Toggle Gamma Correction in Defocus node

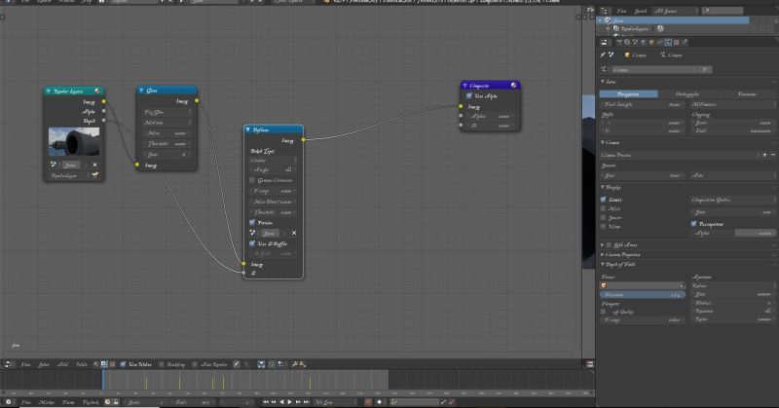pyautogui.click(x=252, y=180)
